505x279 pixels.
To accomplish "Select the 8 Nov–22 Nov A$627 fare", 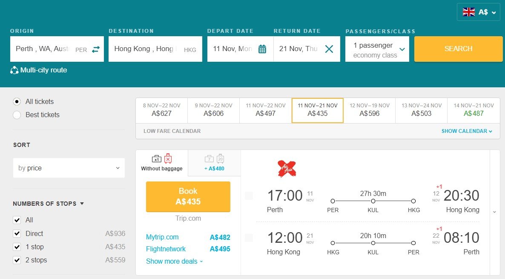I will coord(162,110).
